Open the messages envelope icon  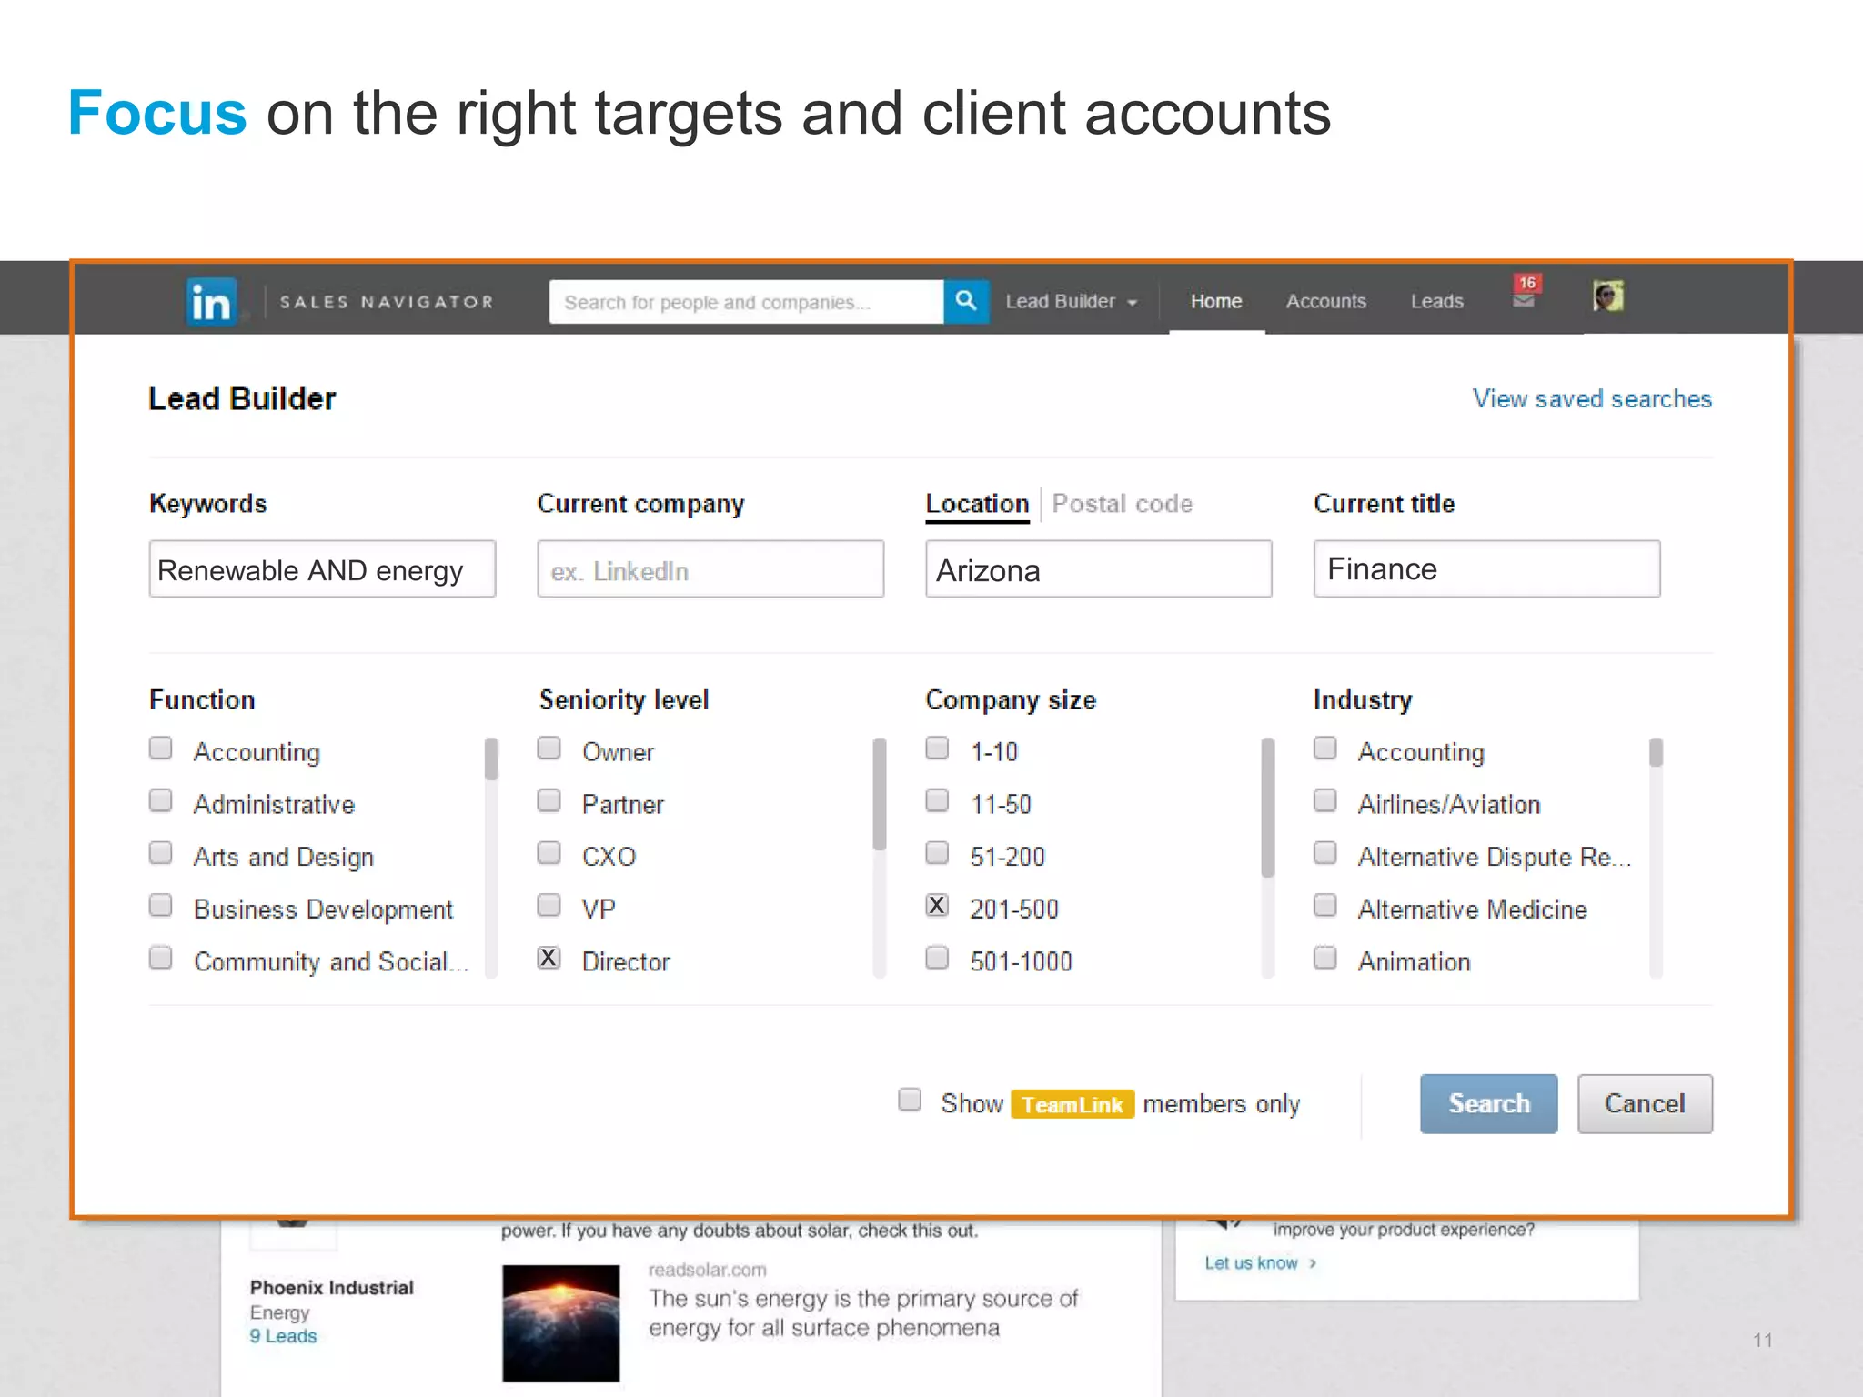(x=1524, y=301)
